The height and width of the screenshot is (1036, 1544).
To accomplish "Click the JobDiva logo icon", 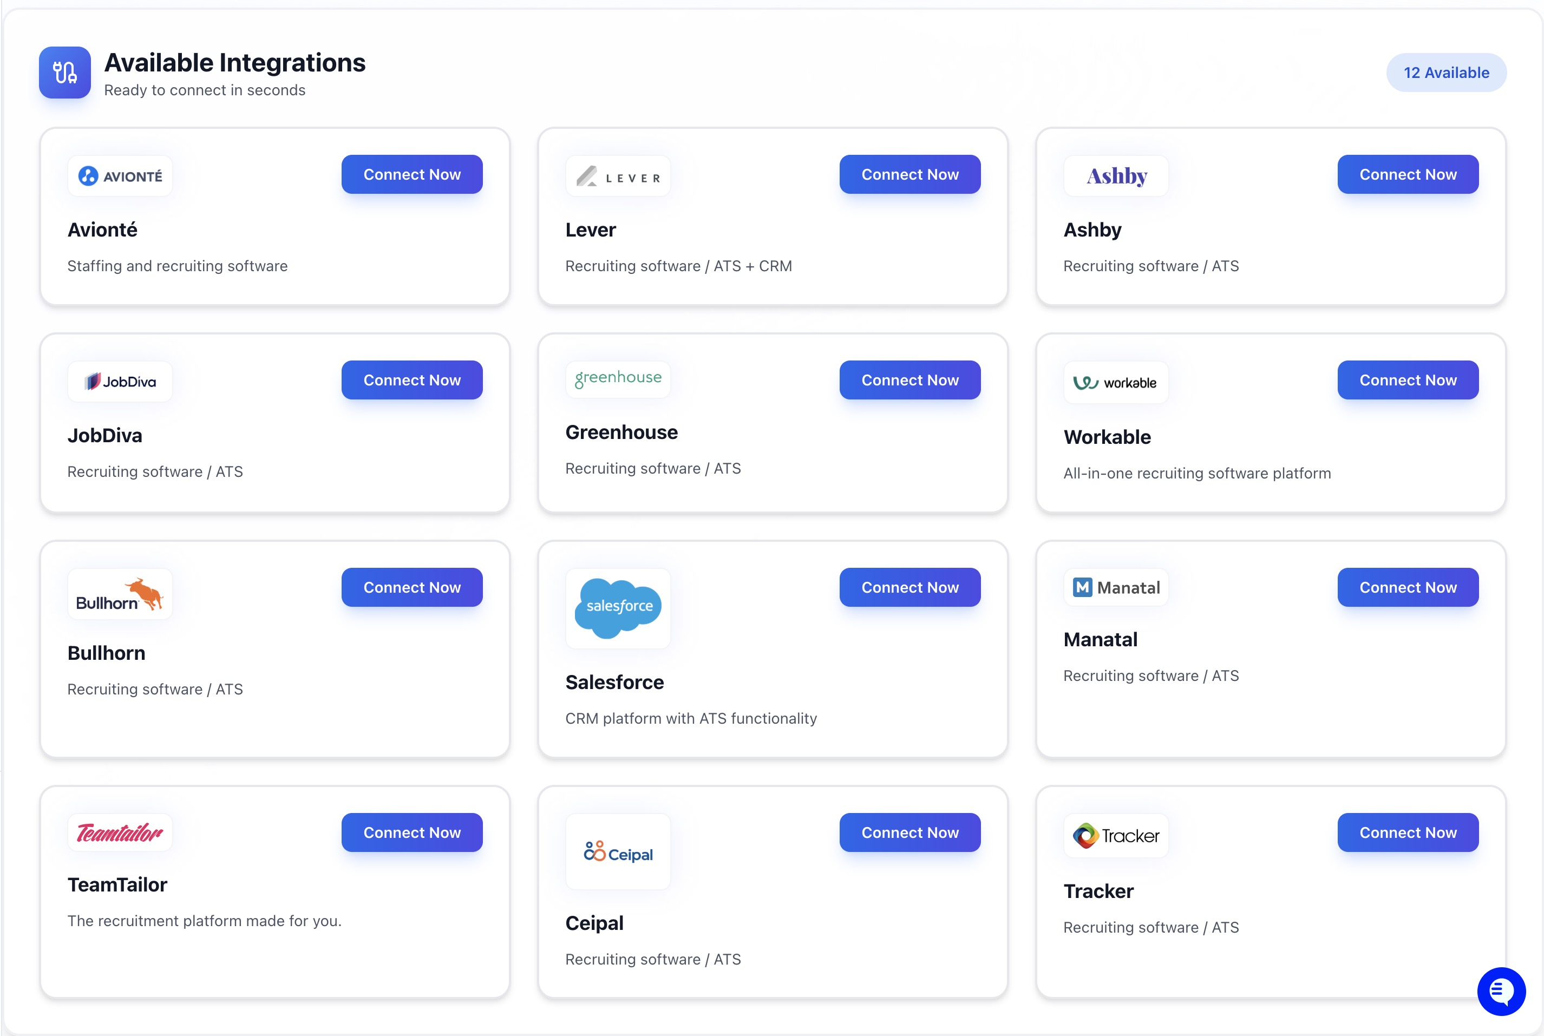I will point(120,381).
